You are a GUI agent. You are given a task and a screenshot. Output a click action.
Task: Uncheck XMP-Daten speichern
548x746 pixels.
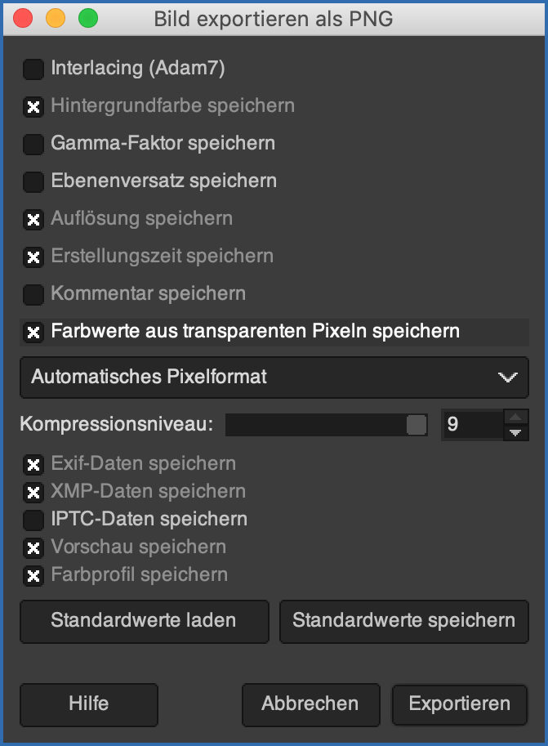pyautogui.click(x=33, y=493)
